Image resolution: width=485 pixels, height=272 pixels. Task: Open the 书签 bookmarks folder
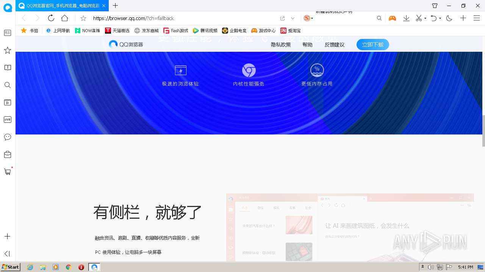[x=30, y=31]
